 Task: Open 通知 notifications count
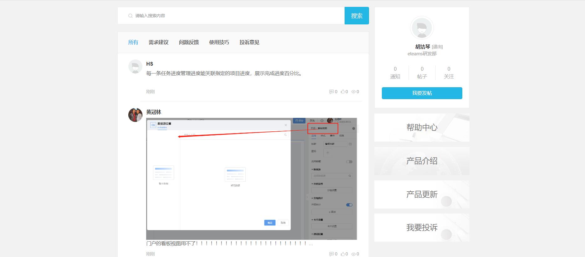395,73
